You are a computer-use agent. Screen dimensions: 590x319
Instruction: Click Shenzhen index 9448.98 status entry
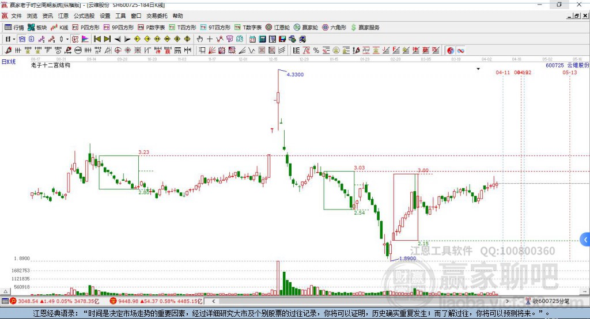tap(156, 301)
